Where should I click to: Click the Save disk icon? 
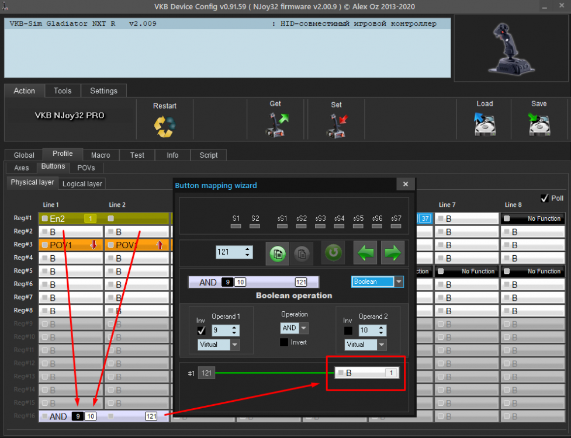(539, 124)
